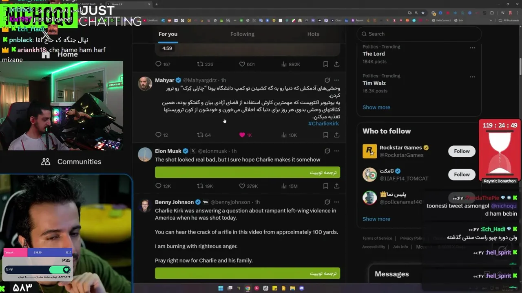Repost Elon Musk's tweet (19K)
The height and width of the screenshot is (293, 522).
click(x=205, y=186)
